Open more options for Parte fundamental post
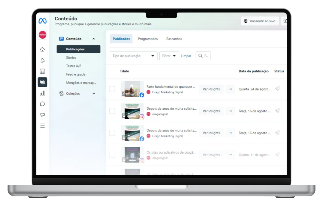323x206 pixels. [230, 89]
